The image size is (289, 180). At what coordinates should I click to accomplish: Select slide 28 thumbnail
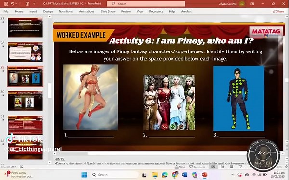point(25,52)
